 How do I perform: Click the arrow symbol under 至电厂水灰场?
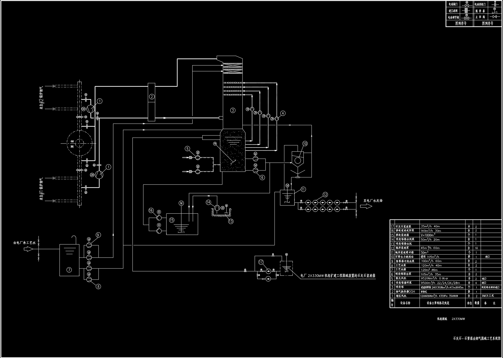click(366, 206)
